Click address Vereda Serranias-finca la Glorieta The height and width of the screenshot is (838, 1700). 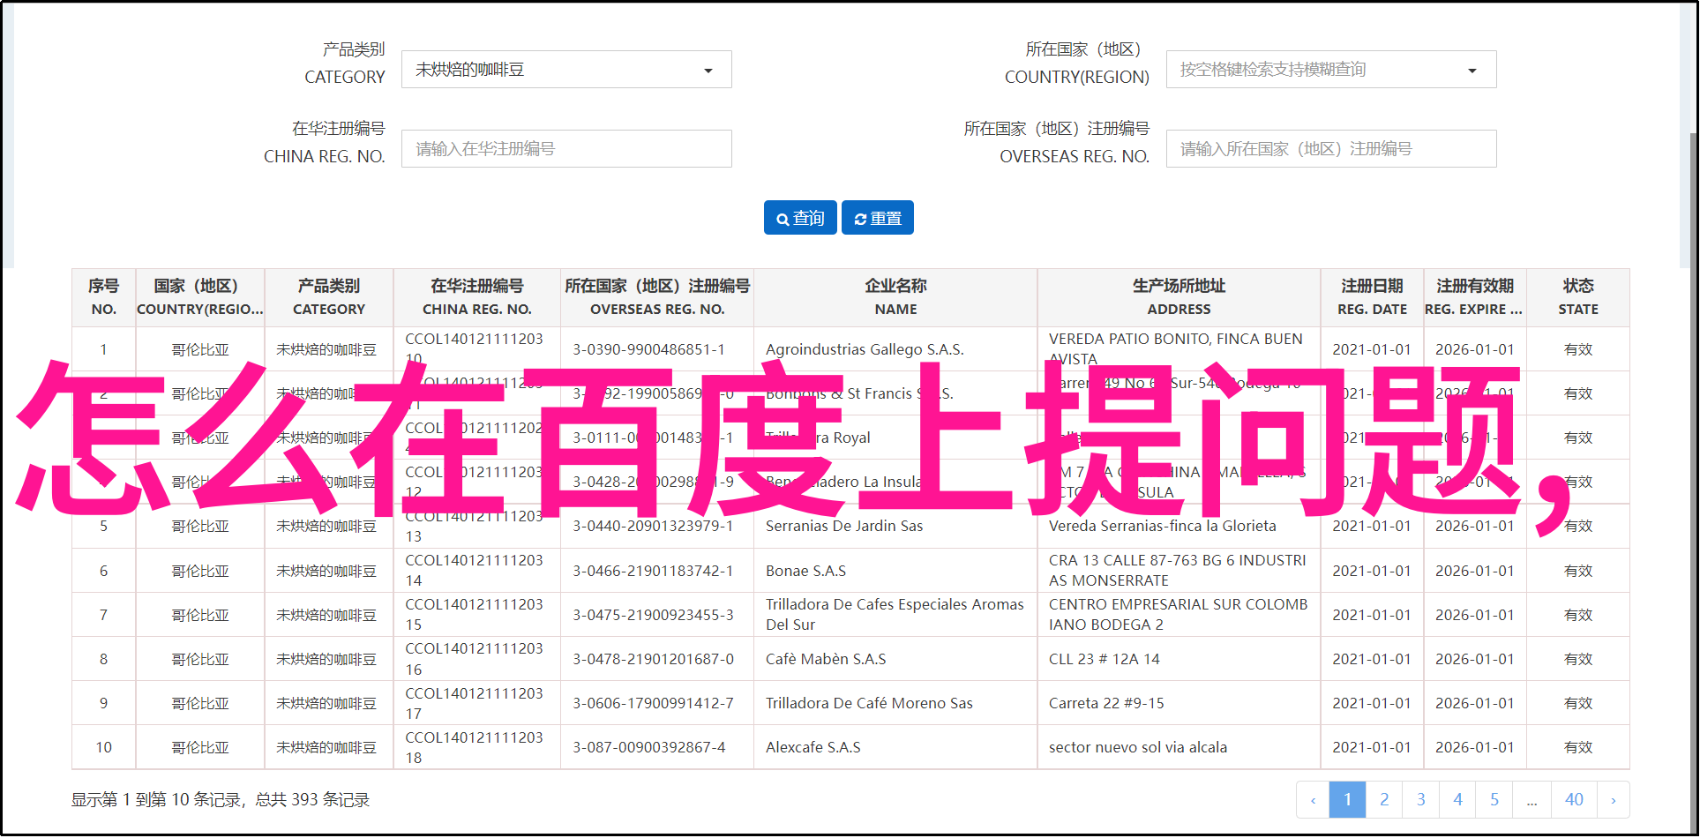[1163, 527]
